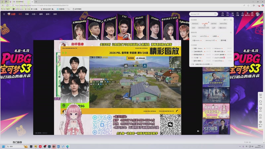This screenshot has width=265, height=149.
Task: Select streamer portrait 17_Lilghost in banner
Action: [110, 29]
